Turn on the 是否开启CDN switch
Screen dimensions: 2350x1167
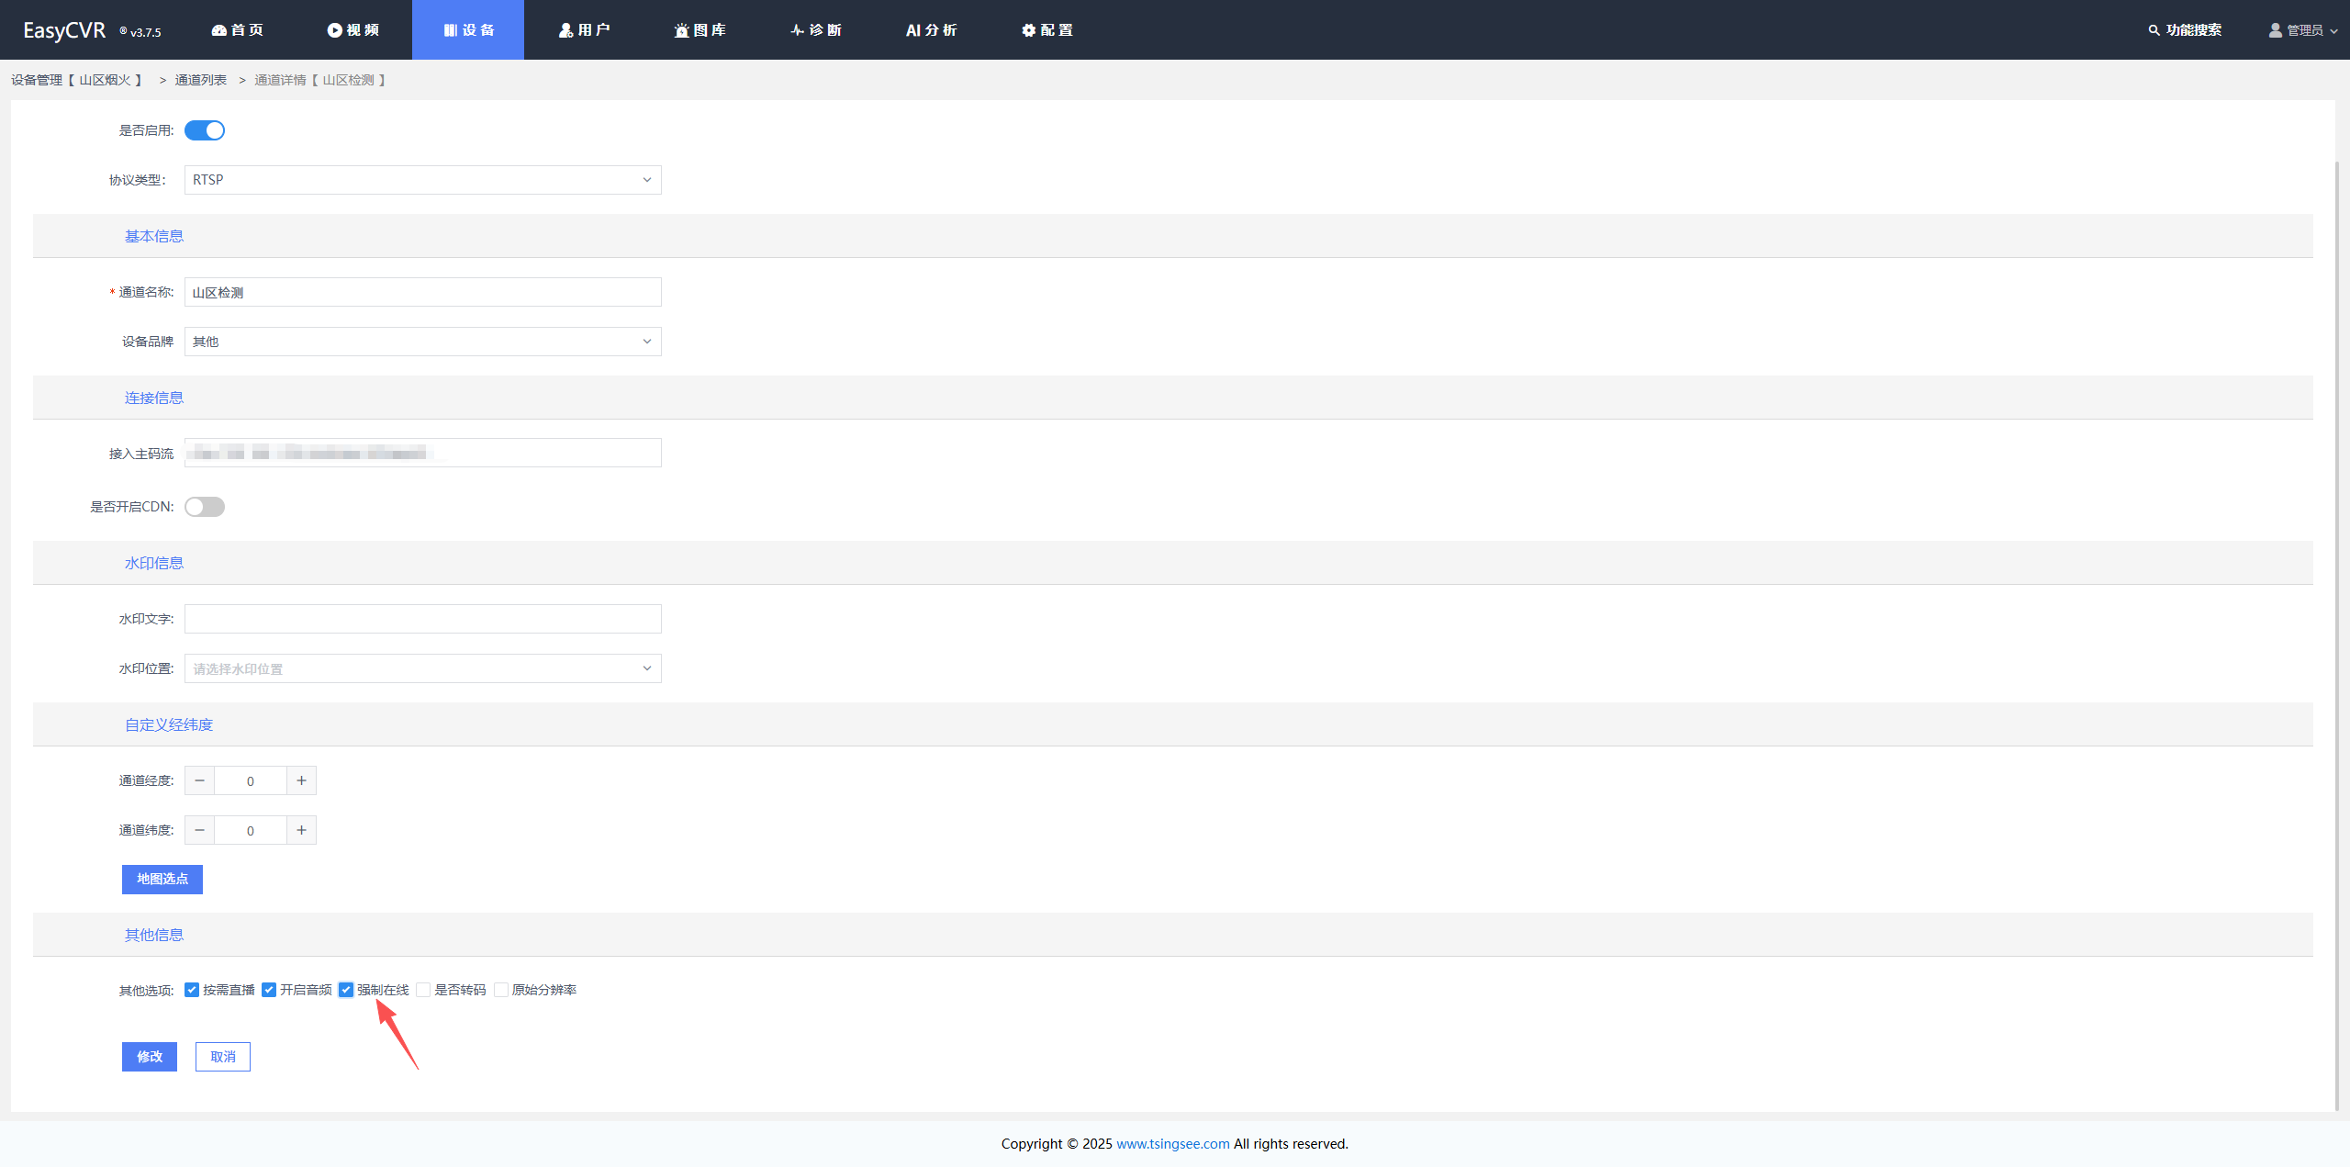[205, 507]
